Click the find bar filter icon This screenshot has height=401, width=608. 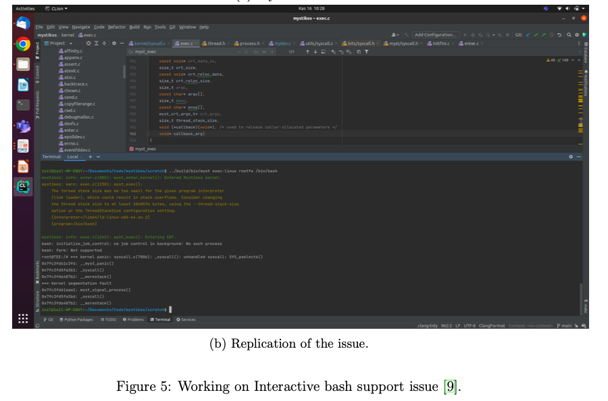pyautogui.click(x=367, y=51)
